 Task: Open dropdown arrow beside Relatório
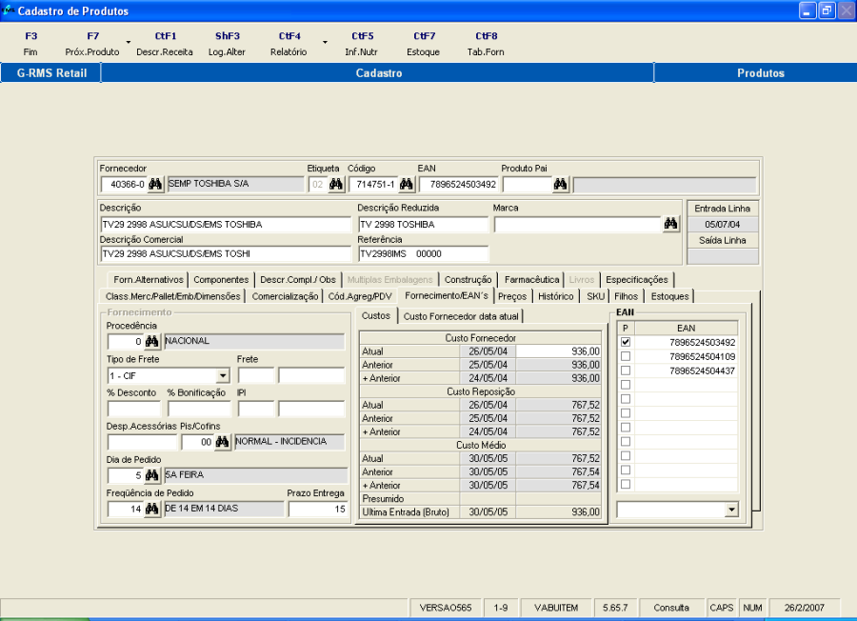click(325, 42)
